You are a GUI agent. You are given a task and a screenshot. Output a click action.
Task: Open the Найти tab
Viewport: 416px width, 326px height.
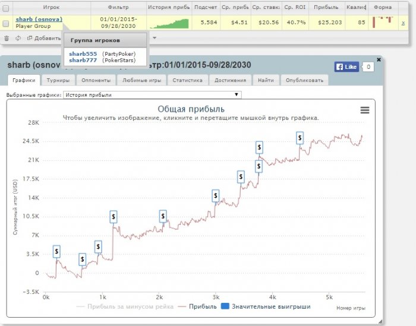(266, 80)
